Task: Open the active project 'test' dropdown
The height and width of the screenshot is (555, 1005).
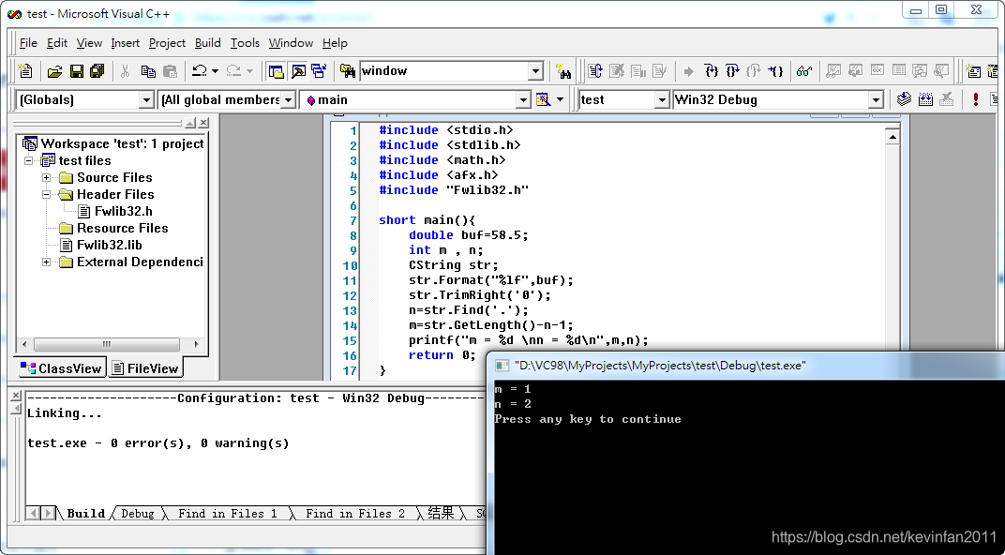Action: tap(662, 100)
